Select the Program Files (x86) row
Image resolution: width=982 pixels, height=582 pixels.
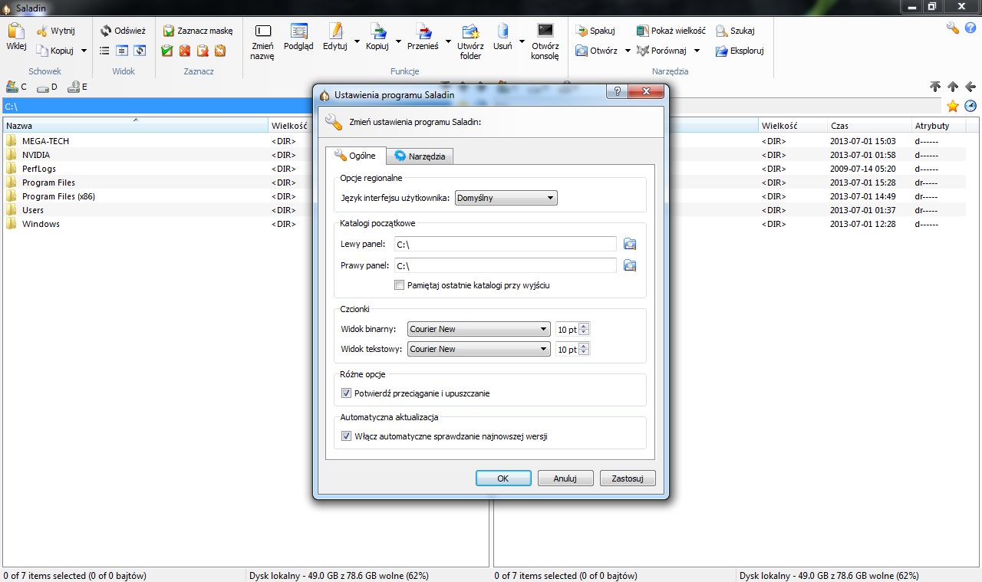click(x=156, y=196)
